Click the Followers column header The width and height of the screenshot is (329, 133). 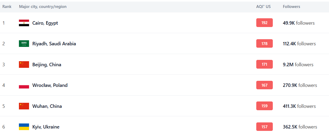(x=291, y=7)
